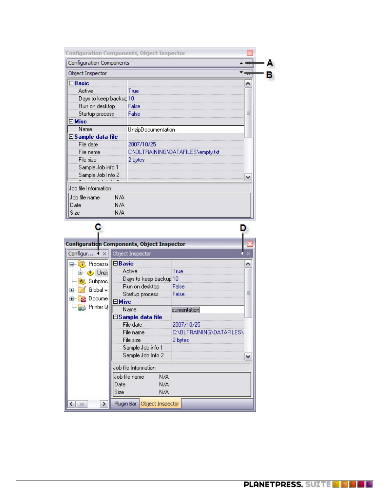This screenshot has height=504, width=389.
Task: Select the Docume tree label
Action: point(98,299)
